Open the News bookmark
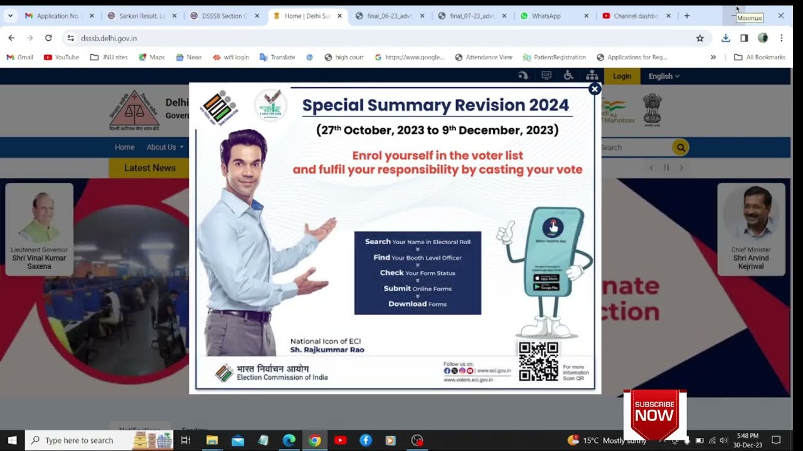The width and height of the screenshot is (803, 451). [189, 57]
